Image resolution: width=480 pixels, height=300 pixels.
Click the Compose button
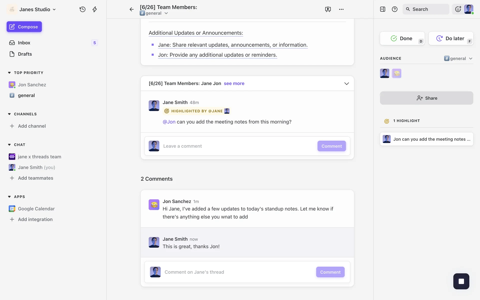point(24,27)
